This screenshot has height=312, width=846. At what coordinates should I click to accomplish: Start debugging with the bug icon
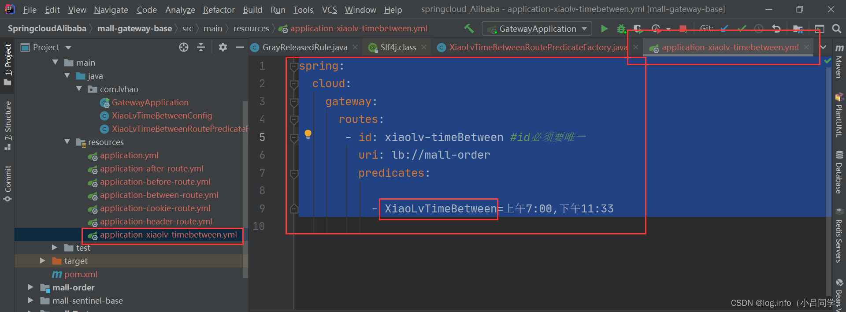(x=621, y=29)
